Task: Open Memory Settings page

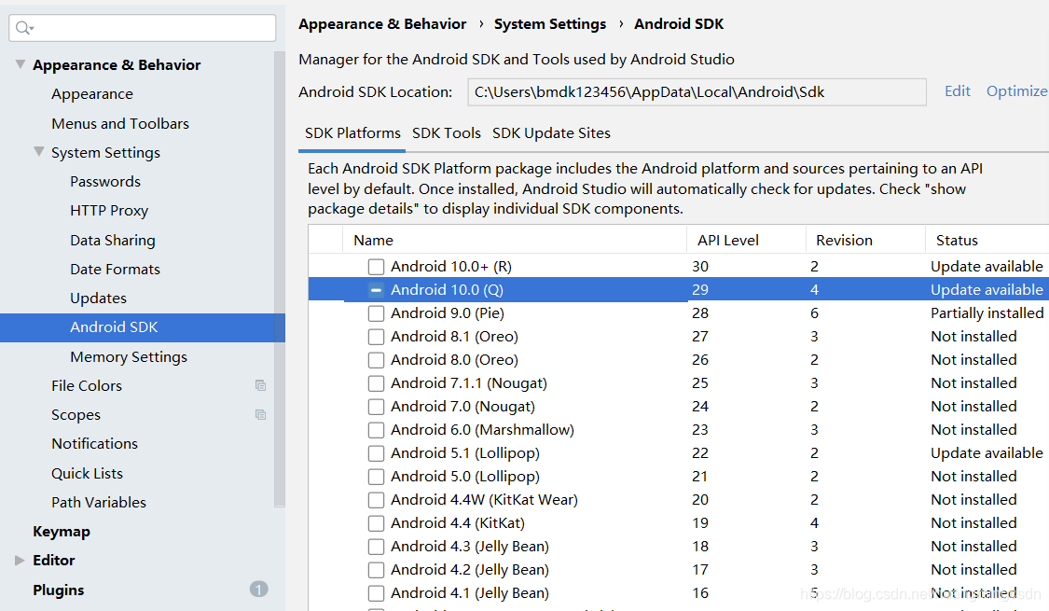Action: tap(129, 356)
